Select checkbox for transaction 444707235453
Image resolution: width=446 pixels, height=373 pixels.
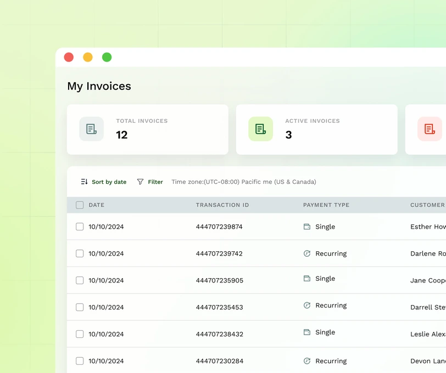(x=80, y=307)
